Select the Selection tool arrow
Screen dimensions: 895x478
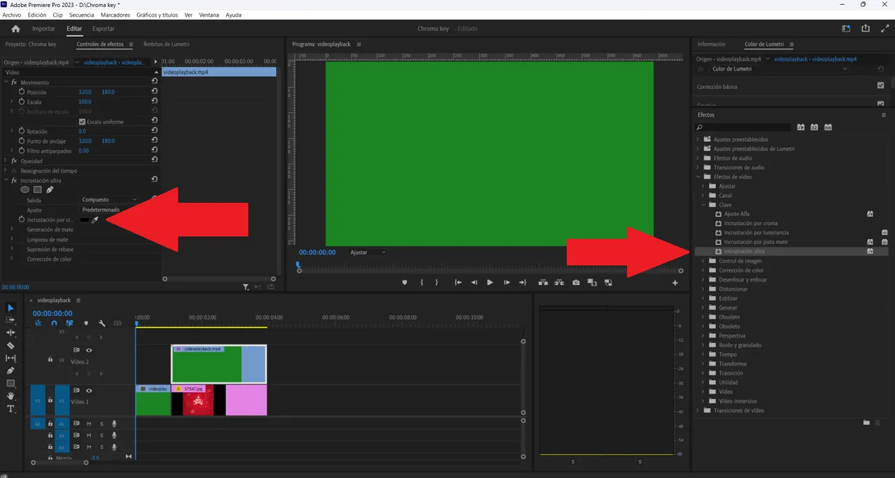point(10,307)
